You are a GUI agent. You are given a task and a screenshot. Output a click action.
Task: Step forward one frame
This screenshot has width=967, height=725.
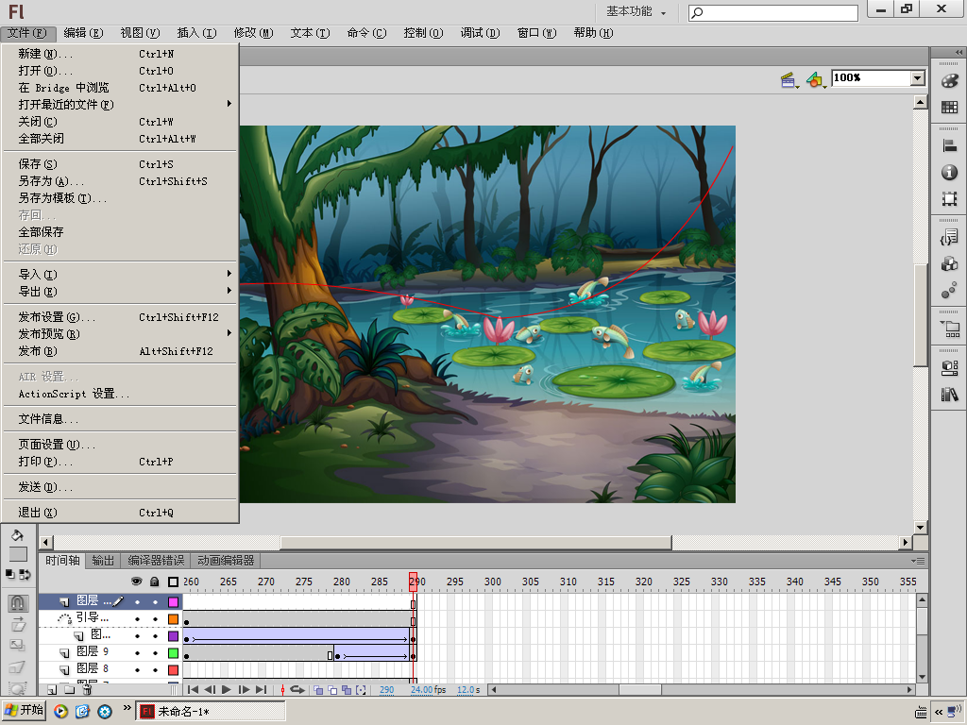pyautogui.click(x=244, y=690)
